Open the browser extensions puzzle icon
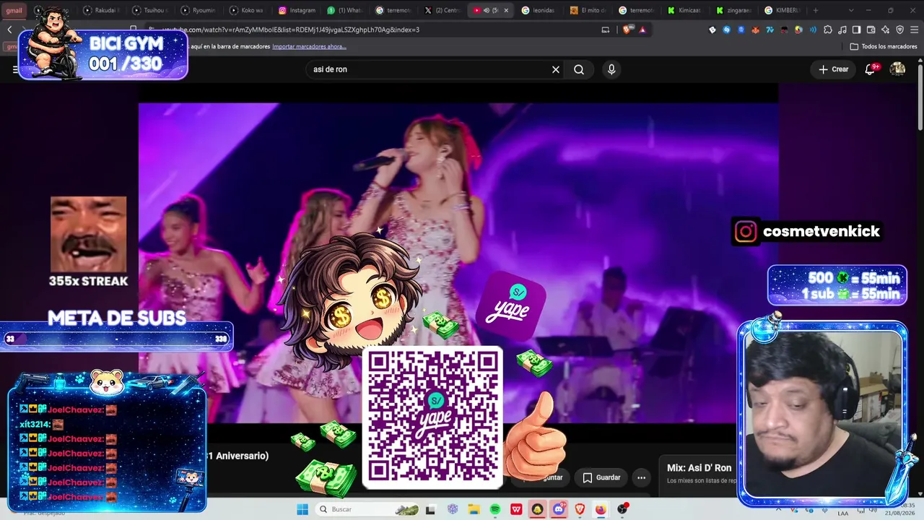Image resolution: width=924 pixels, height=520 pixels. click(828, 30)
